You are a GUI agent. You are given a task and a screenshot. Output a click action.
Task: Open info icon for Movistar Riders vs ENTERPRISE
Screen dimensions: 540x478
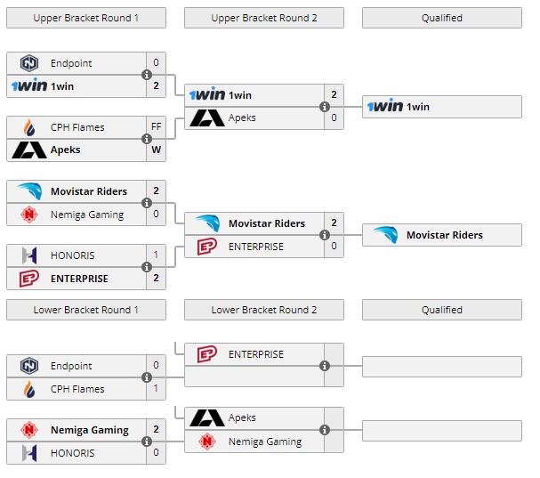[x=325, y=235]
